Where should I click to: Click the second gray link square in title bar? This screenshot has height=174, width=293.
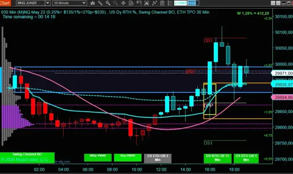tap(278, 3)
